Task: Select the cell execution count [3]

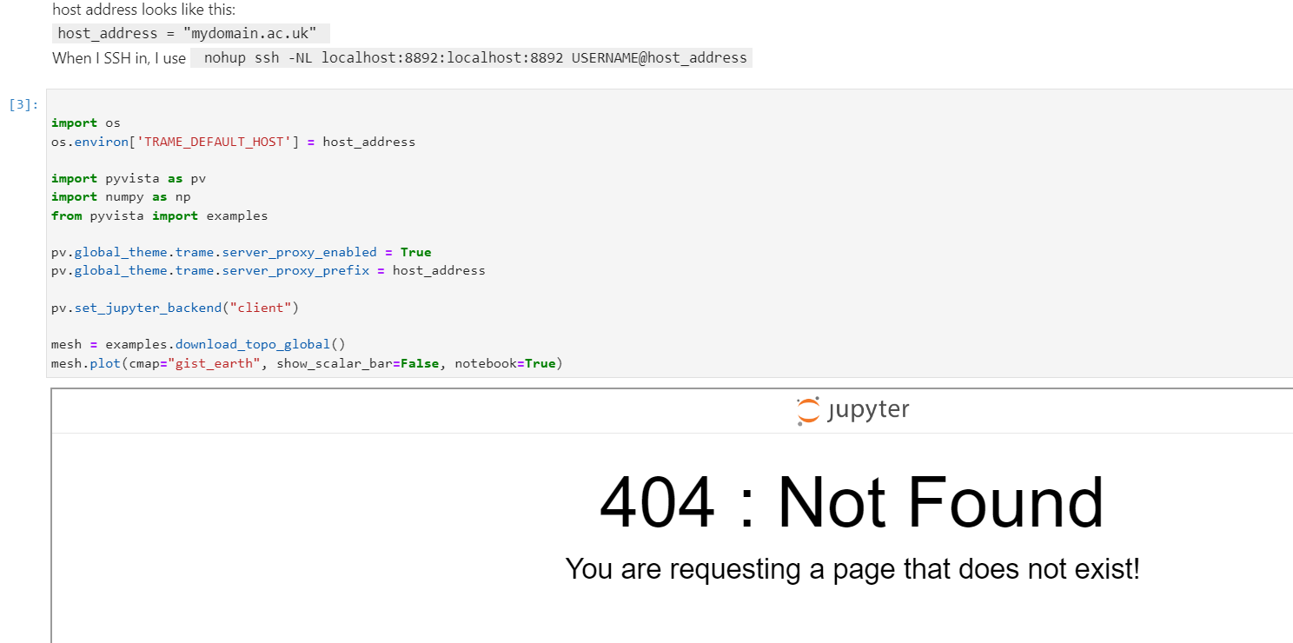Action: [21, 103]
